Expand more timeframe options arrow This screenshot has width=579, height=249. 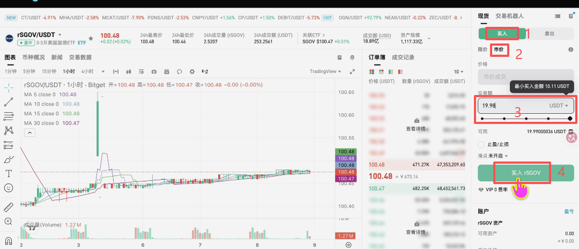[x=103, y=72]
